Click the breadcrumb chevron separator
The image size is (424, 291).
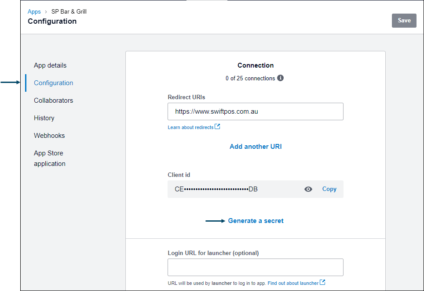(x=46, y=11)
